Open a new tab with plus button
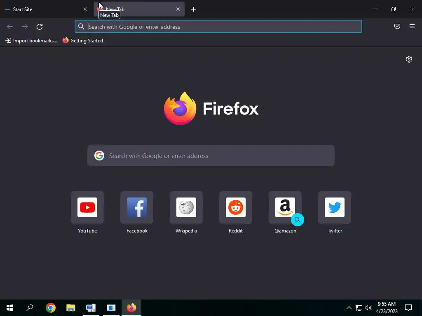Screen dimensions: 422x316 [x=194, y=9]
